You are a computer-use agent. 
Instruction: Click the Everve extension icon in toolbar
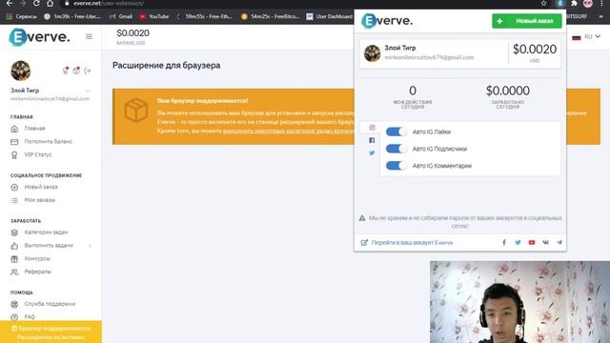coord(560,4)
